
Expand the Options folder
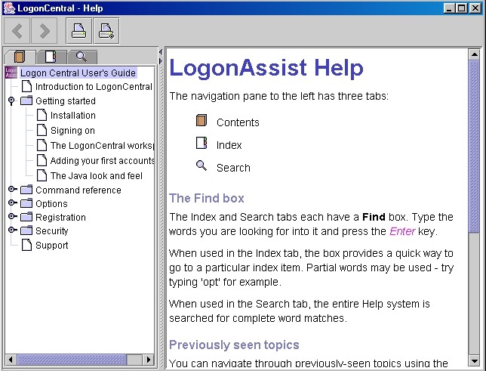[12, 203]
